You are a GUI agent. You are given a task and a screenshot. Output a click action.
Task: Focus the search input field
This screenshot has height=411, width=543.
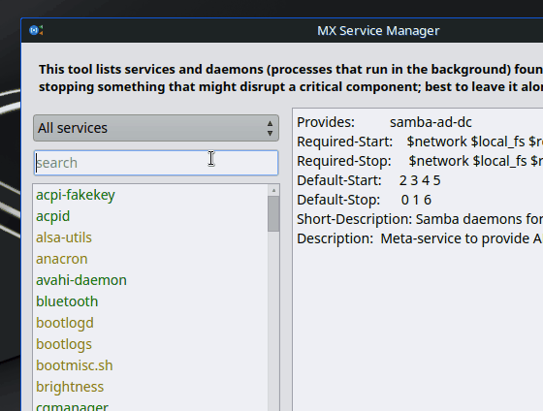click(156, 163)
